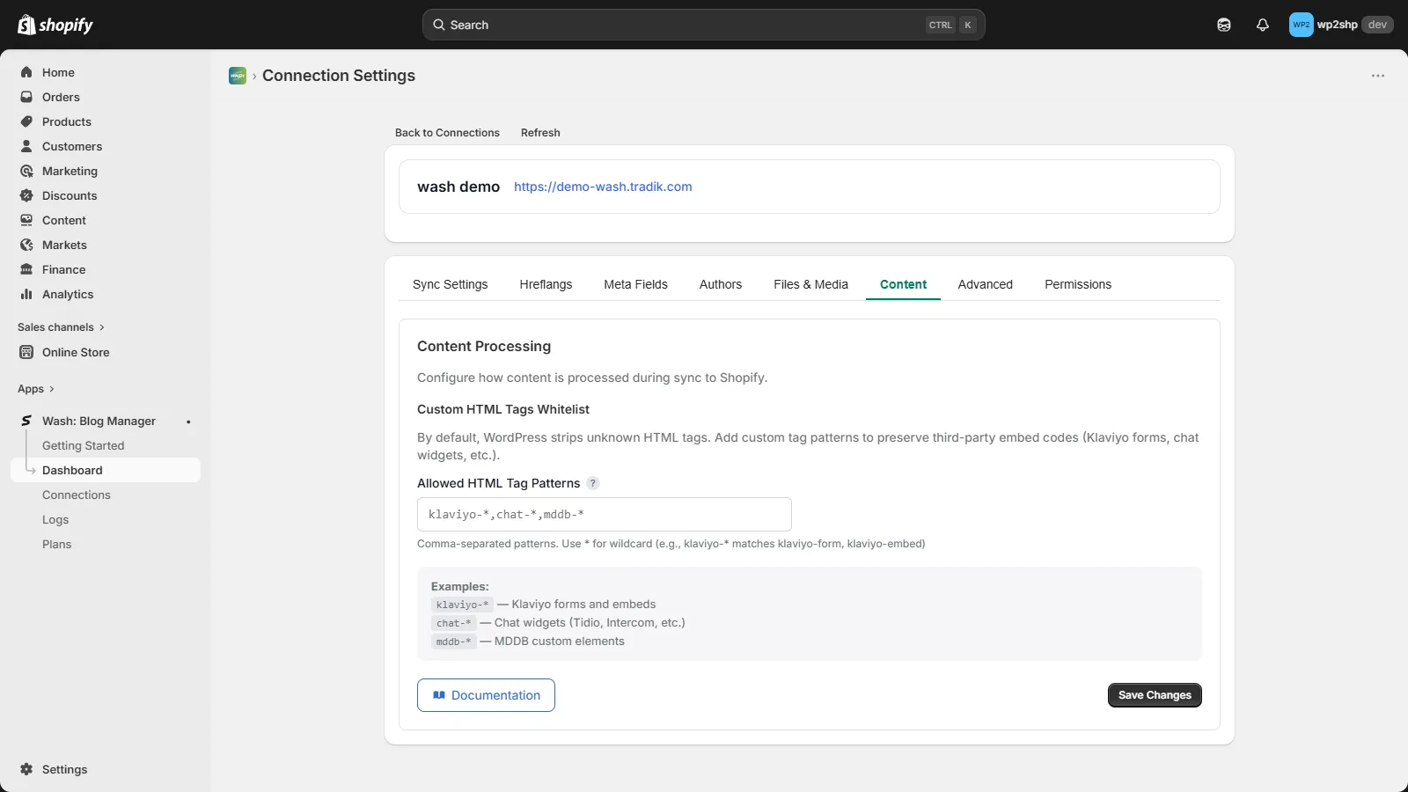Image resolution: width=1408 pixels, height=792 pixels.
Task: Click the wash demo connection name
Action: pos(458,187)
